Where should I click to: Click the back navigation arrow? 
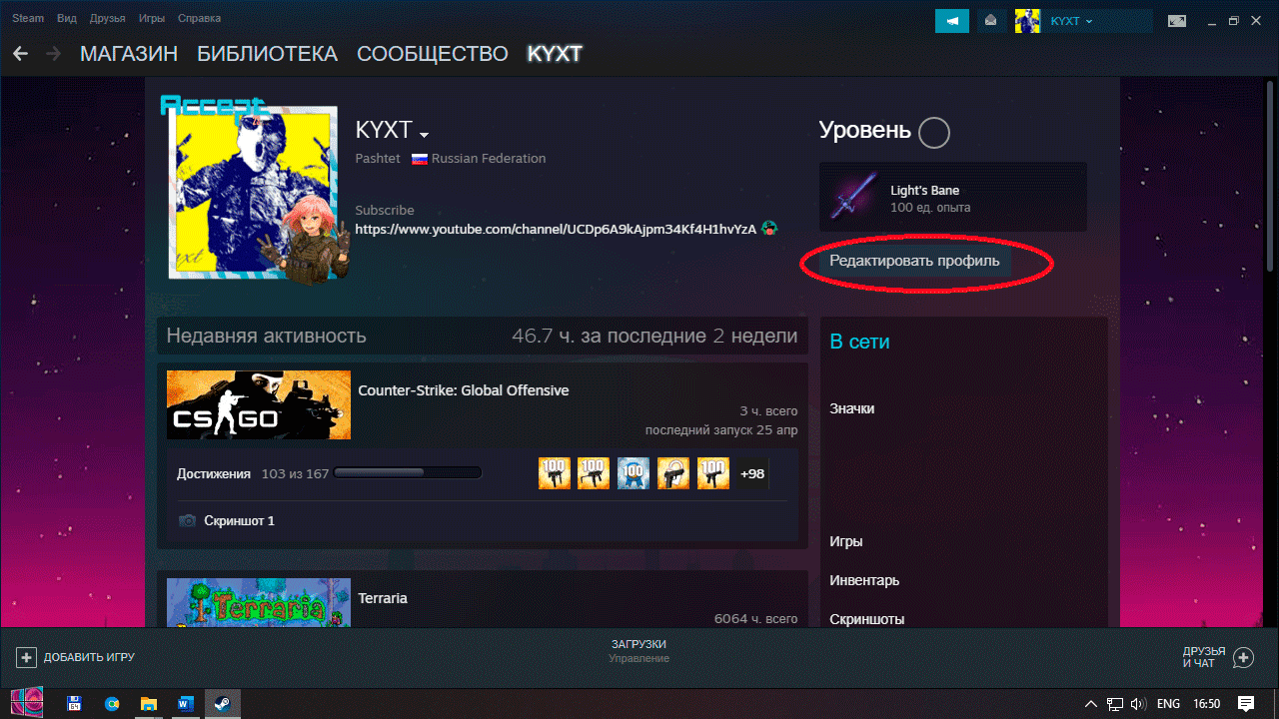pos(20,54)
